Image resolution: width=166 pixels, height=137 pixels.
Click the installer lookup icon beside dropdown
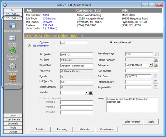click(91, 92)
